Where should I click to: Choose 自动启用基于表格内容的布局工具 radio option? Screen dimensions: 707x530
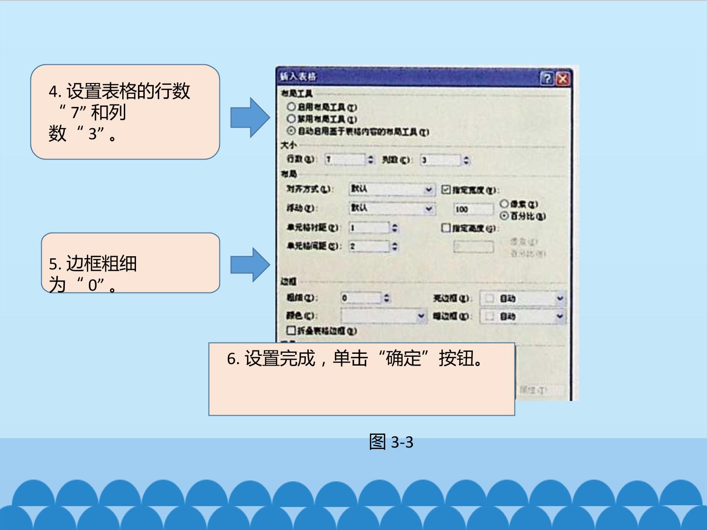[x=291, y=131]
